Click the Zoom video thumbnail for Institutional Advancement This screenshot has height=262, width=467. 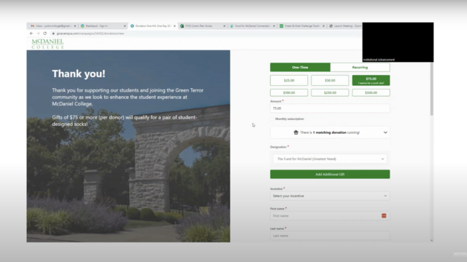tap(398, 42)
